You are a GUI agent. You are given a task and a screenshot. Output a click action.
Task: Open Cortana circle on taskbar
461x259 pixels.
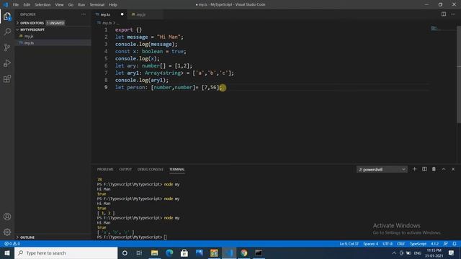coord(125,253)
